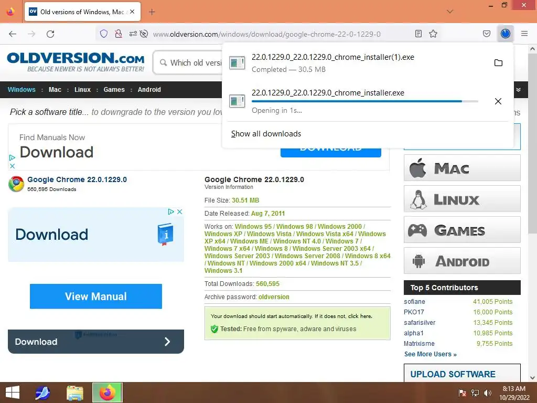Close the Download book ad with X
Image resolution: width=537 pixels, height=403 pixels.
[x=179, y=212]
